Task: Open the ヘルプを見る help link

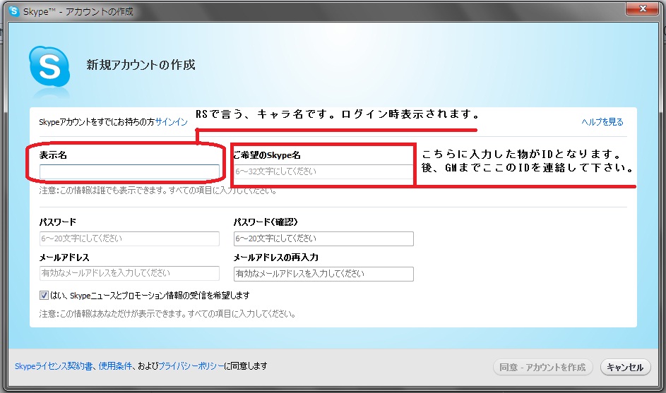Action: (602, 122)
